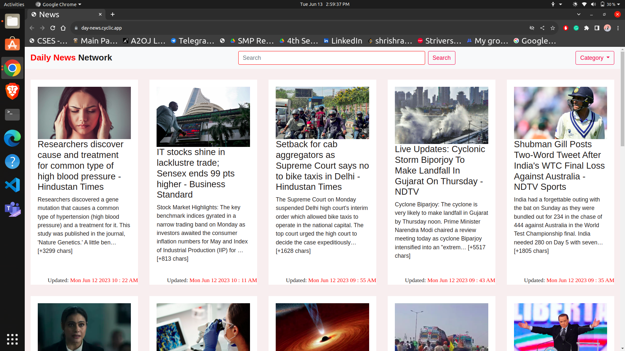Click the red Search button
Image resolution: width=625 pixels, height=351 pixels.
pos(441,58)
